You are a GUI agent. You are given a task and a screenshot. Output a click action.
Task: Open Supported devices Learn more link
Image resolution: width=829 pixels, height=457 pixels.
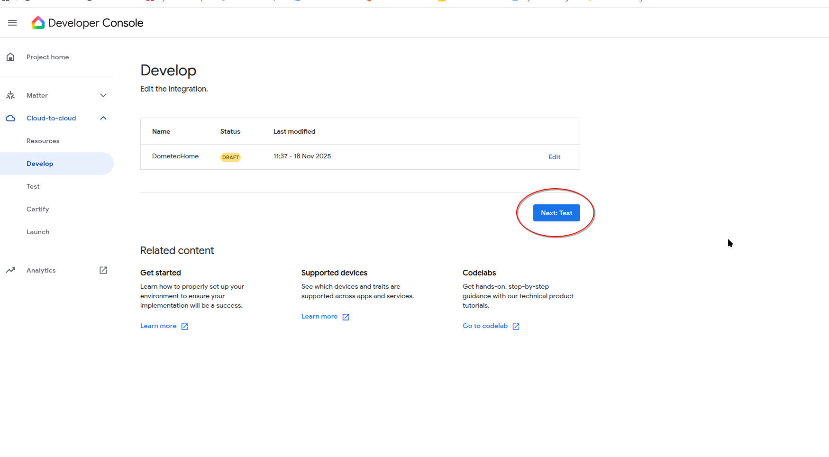(x=319, y=316)
